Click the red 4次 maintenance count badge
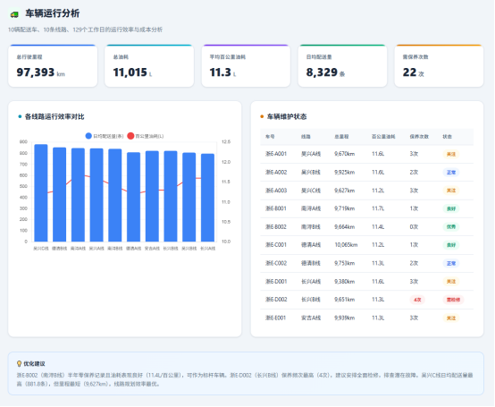The image size is (495, 407). coord(417,300)
